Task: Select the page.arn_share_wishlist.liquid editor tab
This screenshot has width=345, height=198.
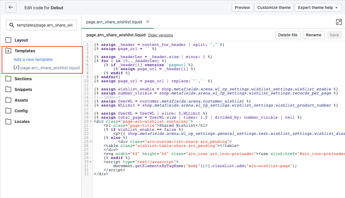Action: (114, 22)
